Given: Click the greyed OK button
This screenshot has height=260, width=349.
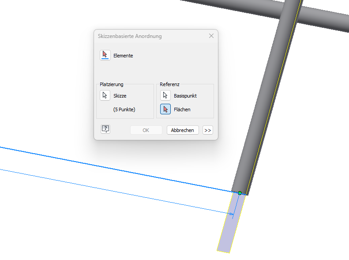Looking at the screenshot, I should click(x=146, y=130).
